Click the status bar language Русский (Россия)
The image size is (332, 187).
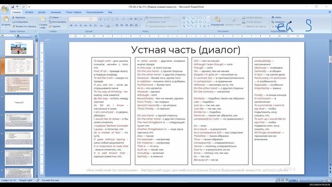[50, 180]
